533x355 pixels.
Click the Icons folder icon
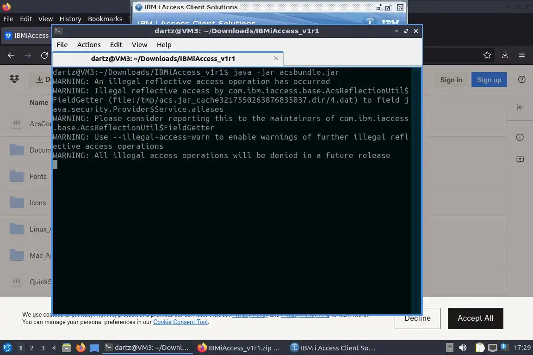click(x=17, y=202)
